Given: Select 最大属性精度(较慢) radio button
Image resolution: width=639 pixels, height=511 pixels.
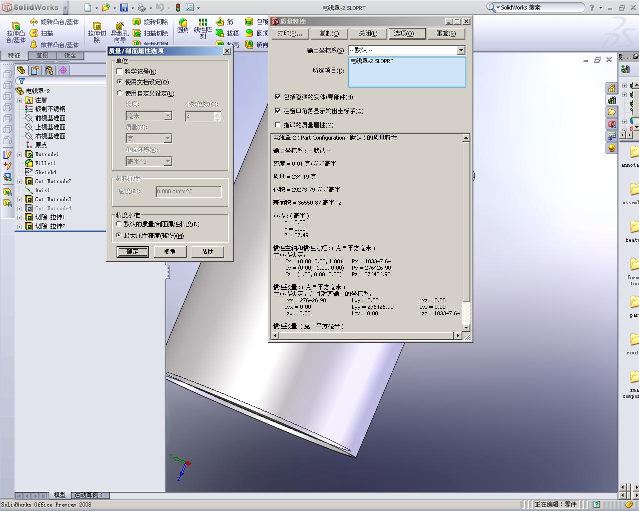Looking at the screenshot, I should tap(119, 235).
